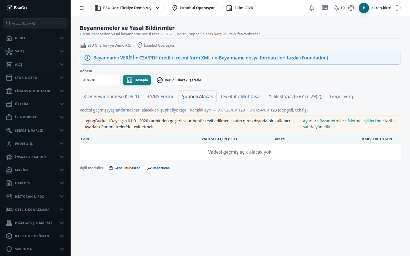Open the Genel Muhasebe related module
The width and height of the screenshot is (410, 256).
pyautogui.click(x=125, y=168)
